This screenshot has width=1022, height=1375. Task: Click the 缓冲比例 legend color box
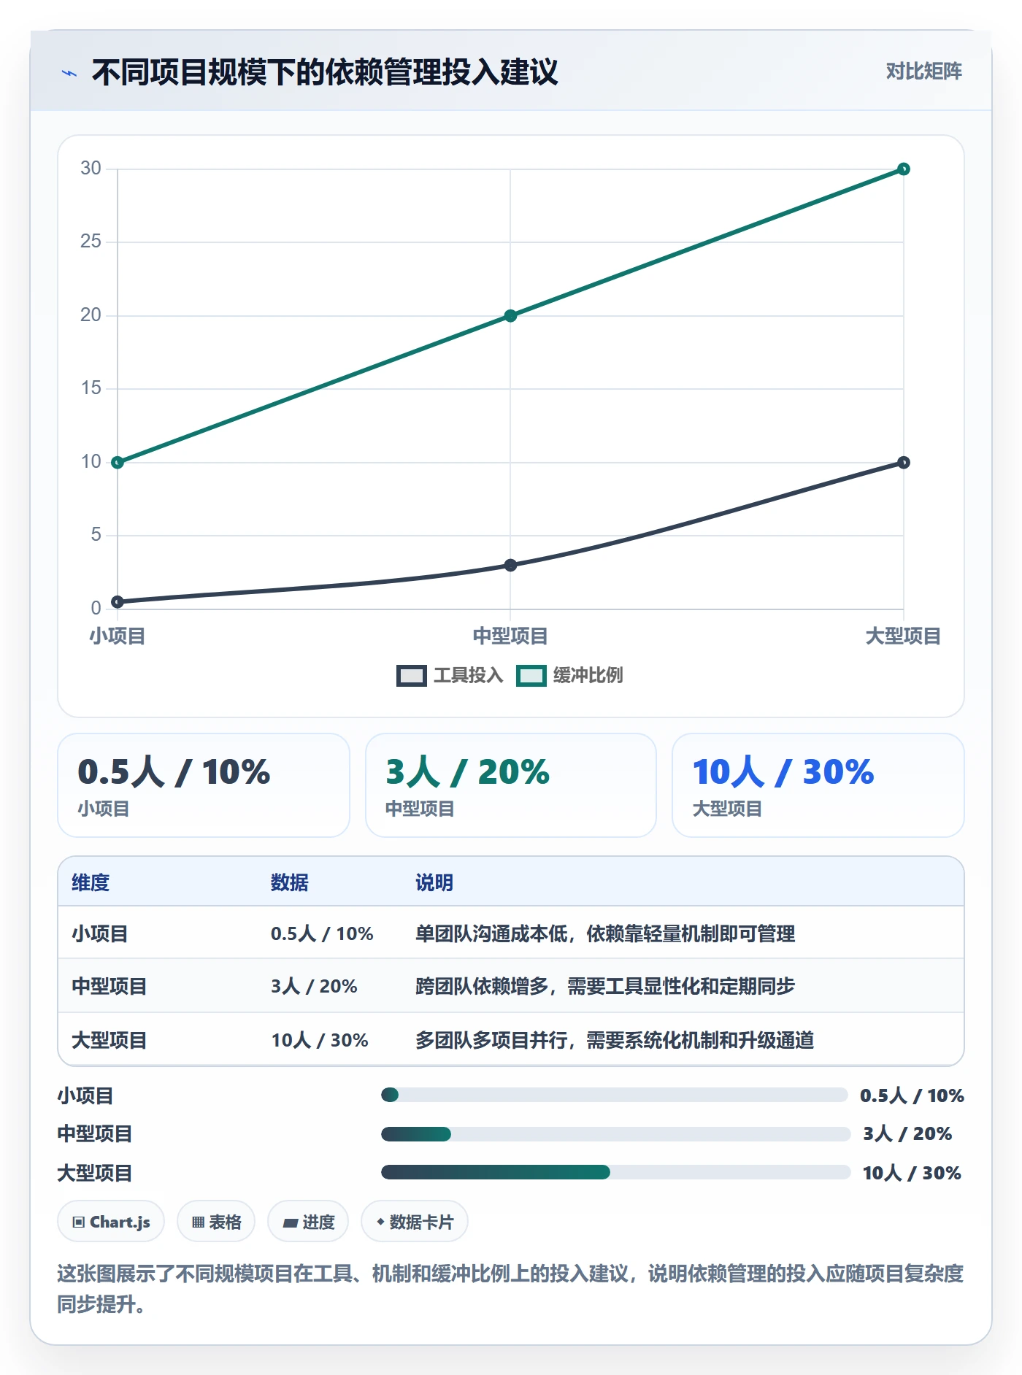click(531, 676)
